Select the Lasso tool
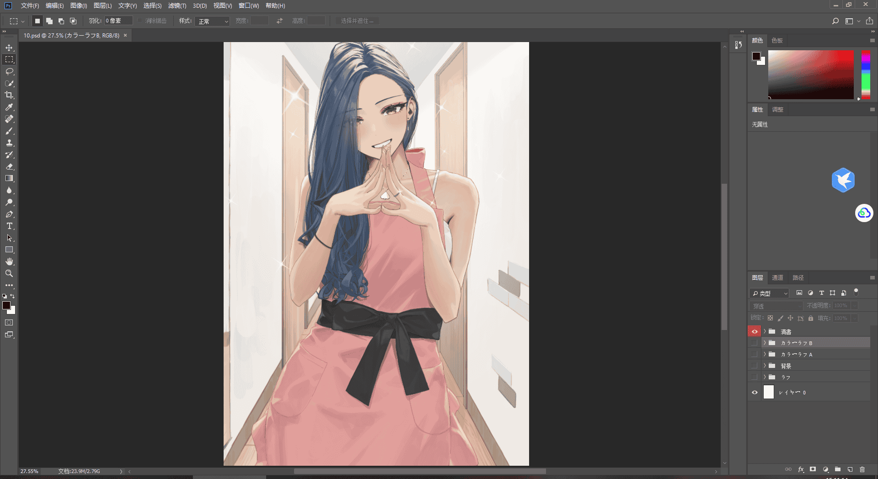This screenshot has height=479, width=878. (9, 71)
